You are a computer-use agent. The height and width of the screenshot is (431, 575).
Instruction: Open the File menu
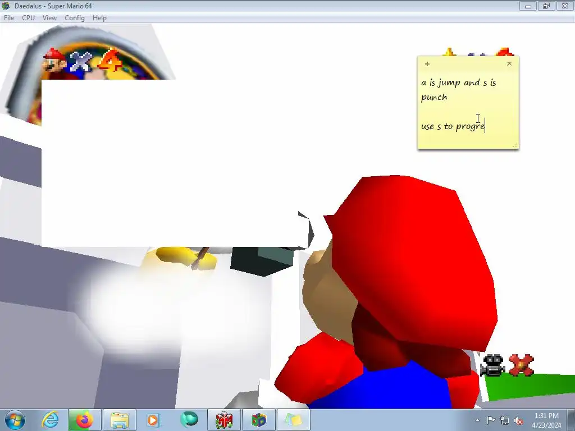coord(9,18)
